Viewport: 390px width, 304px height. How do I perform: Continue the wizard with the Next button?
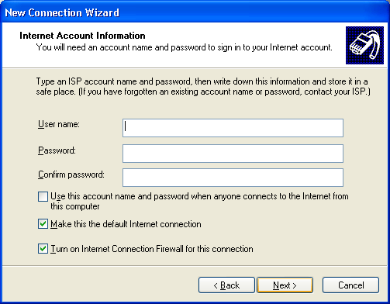(x=285, y=285)
